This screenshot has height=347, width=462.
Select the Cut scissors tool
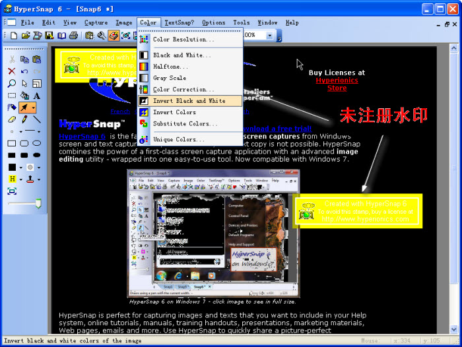coord(12,59)
